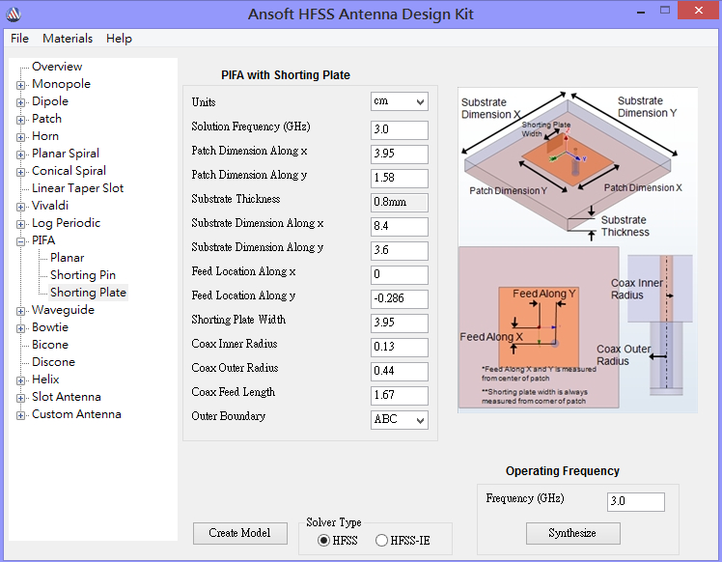Select Discone antenna in tree

coord(53,362)
